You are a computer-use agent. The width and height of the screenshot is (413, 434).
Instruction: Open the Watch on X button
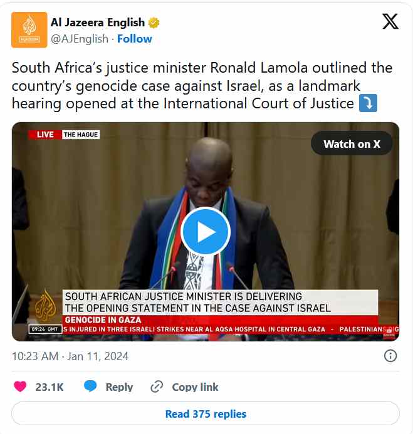(352, 144)
